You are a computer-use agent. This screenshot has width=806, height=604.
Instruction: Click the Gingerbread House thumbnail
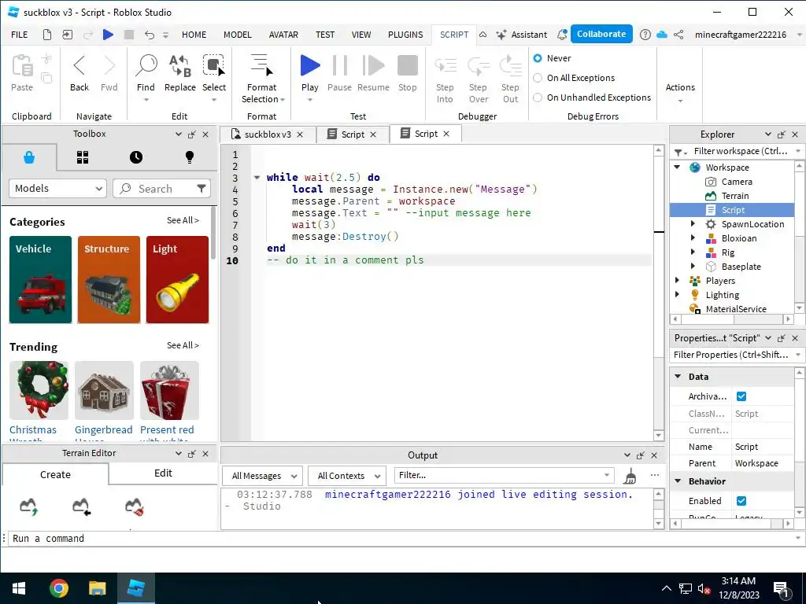104,390
